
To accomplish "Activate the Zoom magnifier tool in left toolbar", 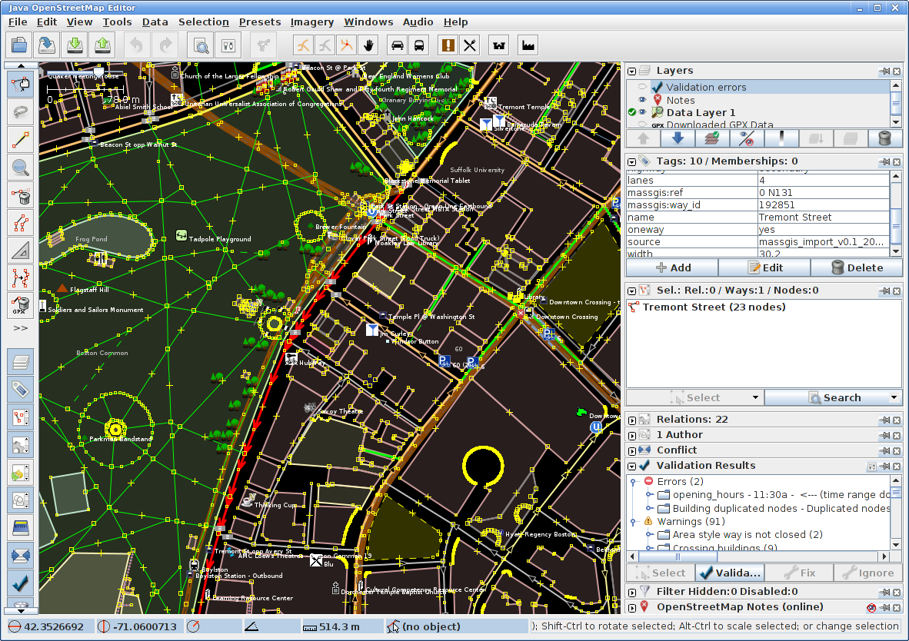I will (x=20, y=167).
